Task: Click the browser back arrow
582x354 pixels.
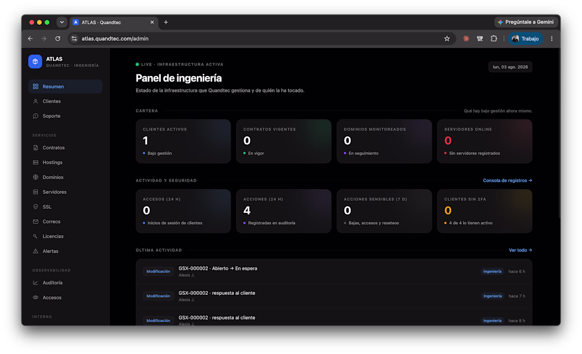Action: [x=31, y=39]
